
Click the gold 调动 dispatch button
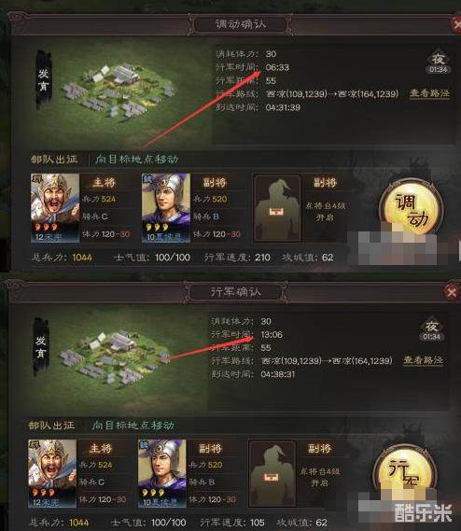(x=411, y=209)
